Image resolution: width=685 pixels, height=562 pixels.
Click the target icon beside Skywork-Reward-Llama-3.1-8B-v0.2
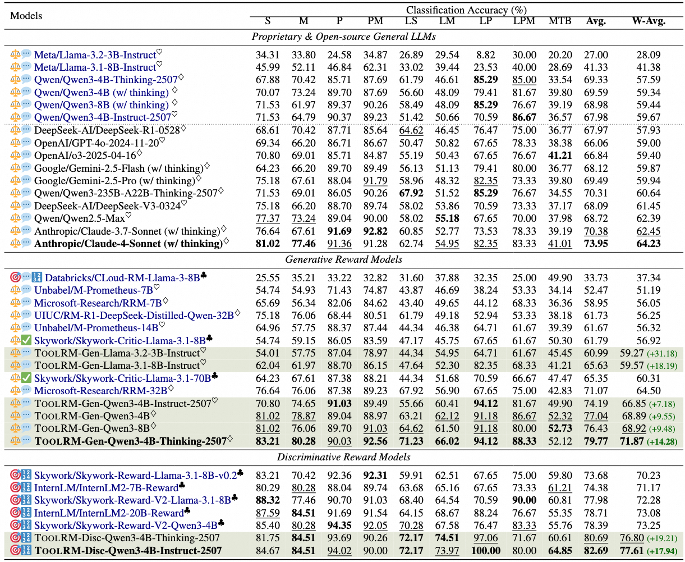point(15,476)
